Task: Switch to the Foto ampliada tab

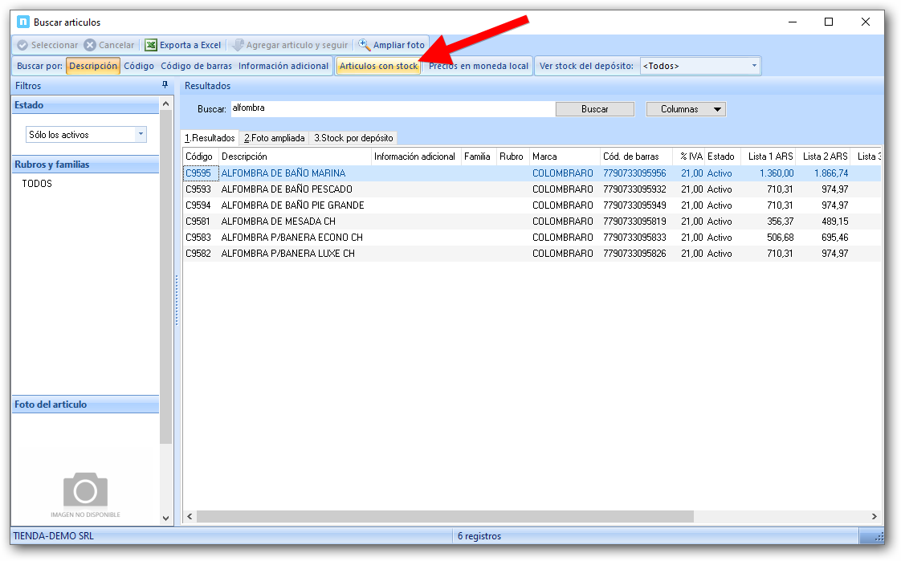Action: pyautogui.click(x=275, y=138)
